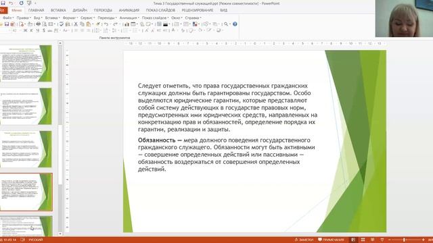Open the ПОКАЗ СЛАЙДОВ ribbon tab

coord(160,10)
